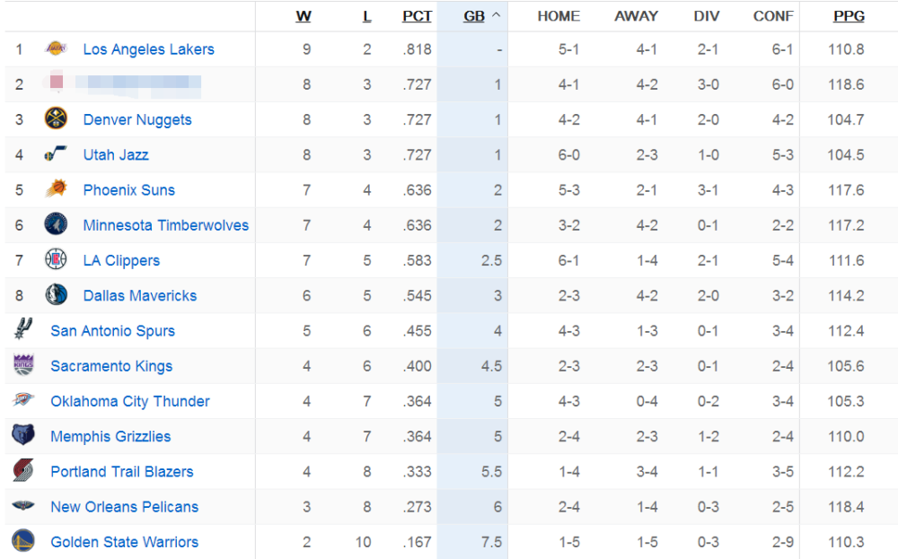Click the LA Clippers logo icon
Viewport: 898px width, 559px height.
pos(56,259)
